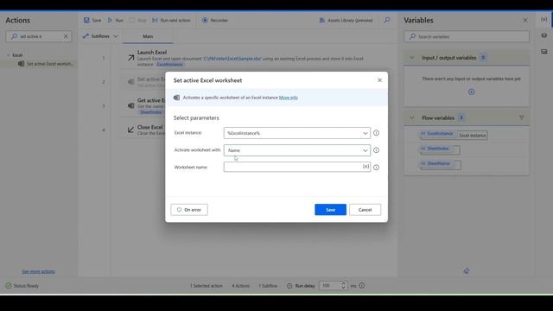Viewport: 553px width, 311px height.
Task: Click See more actions link
Action: pyautogui.click(x=38, y=271)
